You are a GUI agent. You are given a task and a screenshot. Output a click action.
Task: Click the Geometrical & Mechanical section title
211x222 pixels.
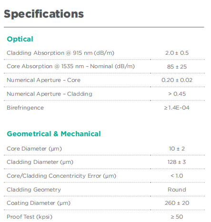click(x=54, y=134)
